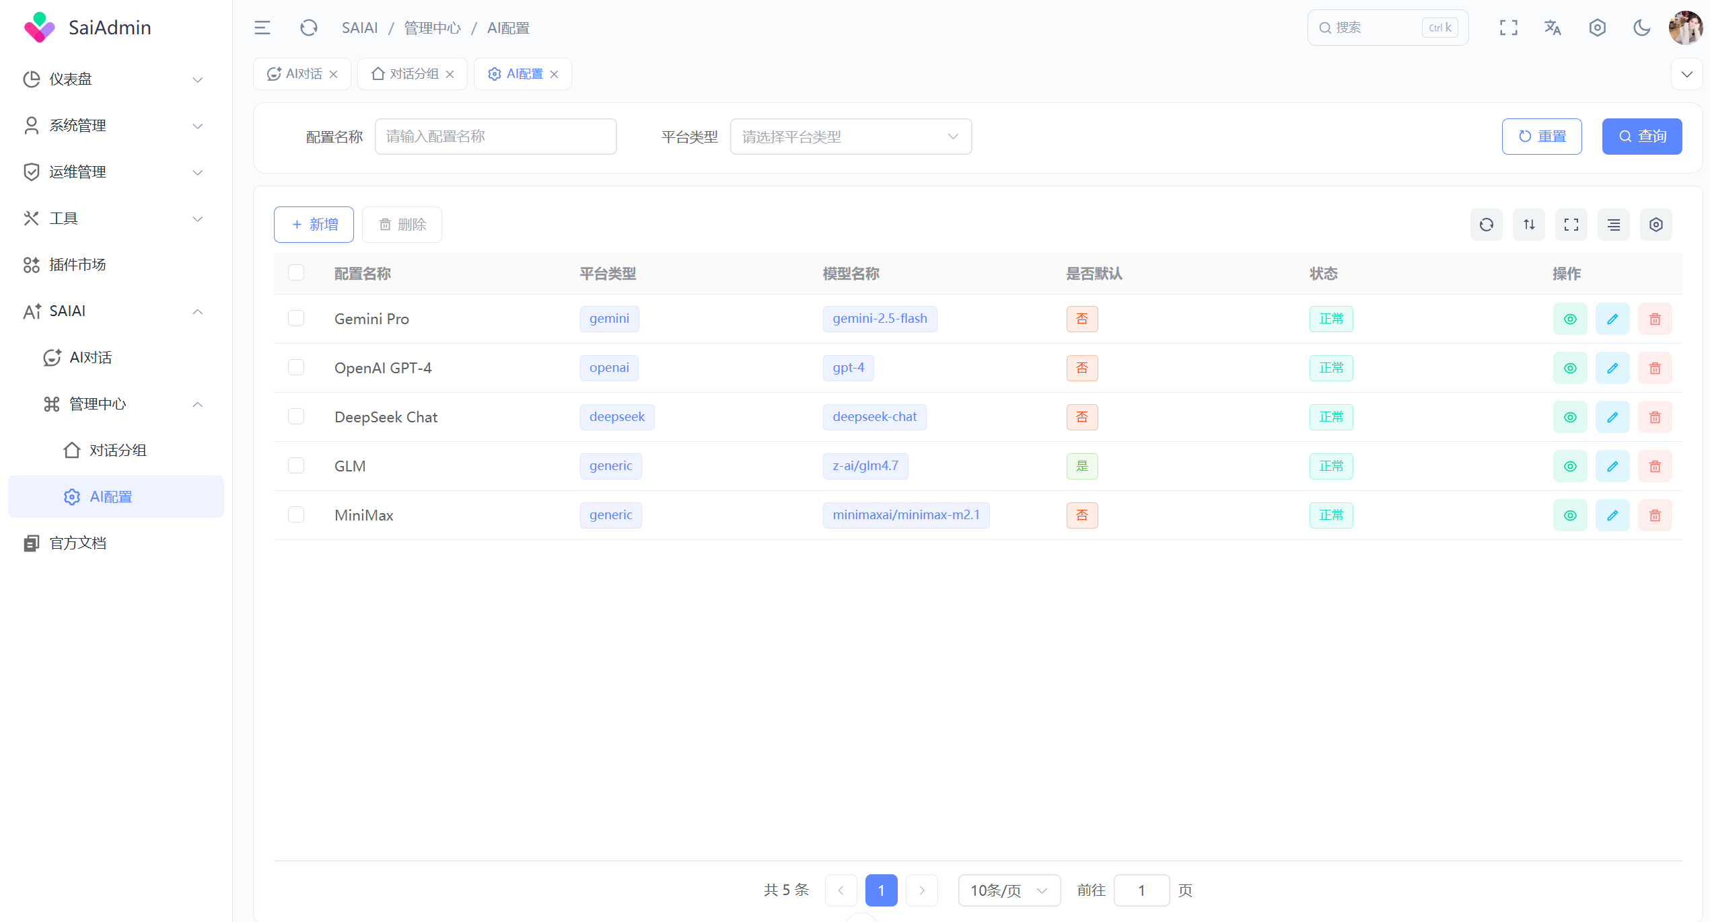Check the GLM row checkbox
The image size is (1710, 922).
(296, 465)
